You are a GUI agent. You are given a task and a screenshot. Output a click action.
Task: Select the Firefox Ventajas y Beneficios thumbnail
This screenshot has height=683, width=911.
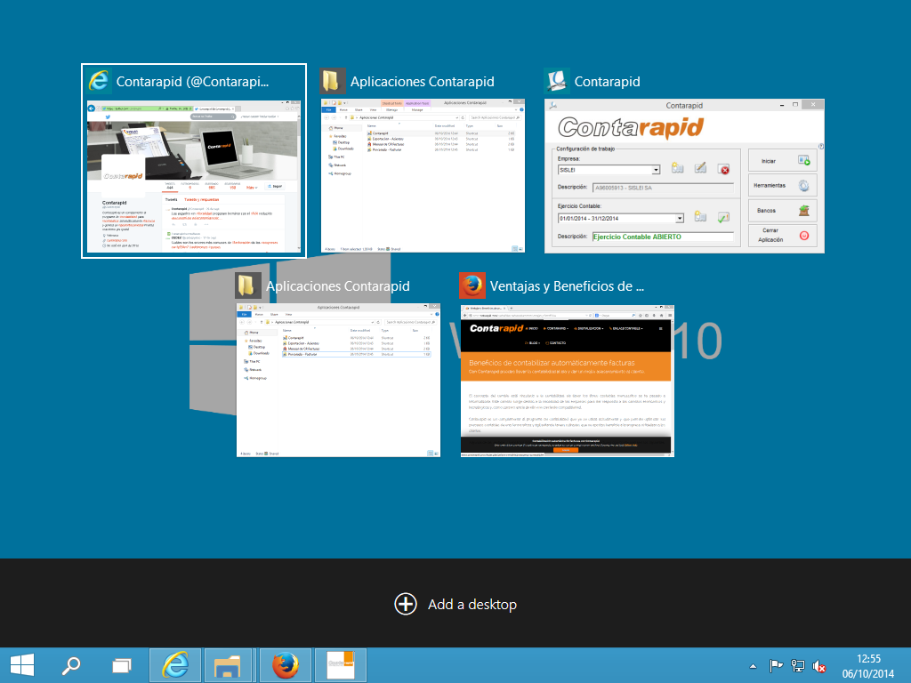[567, 381]
